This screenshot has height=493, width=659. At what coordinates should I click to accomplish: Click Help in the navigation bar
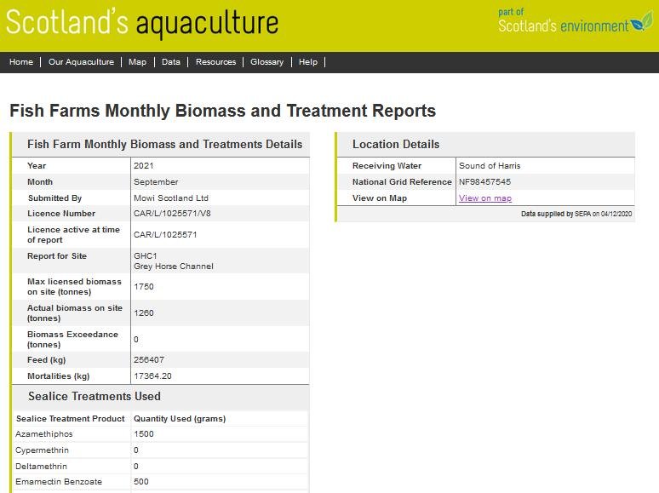coord(308,62)
